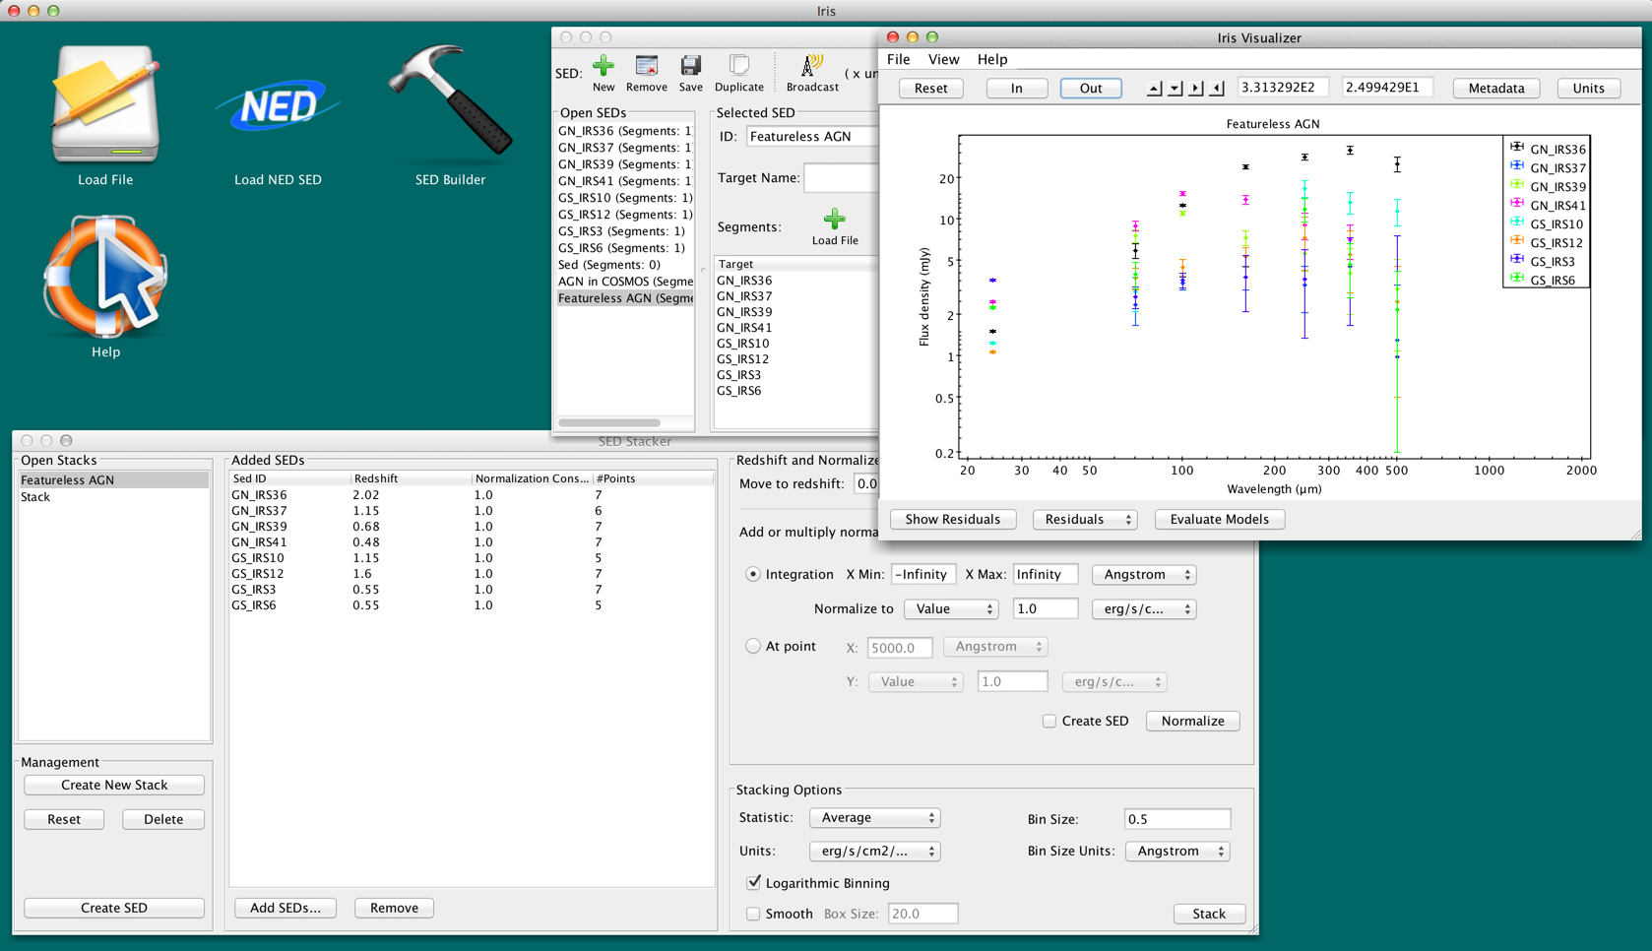Click the New SED plus icon

(604, 67)
